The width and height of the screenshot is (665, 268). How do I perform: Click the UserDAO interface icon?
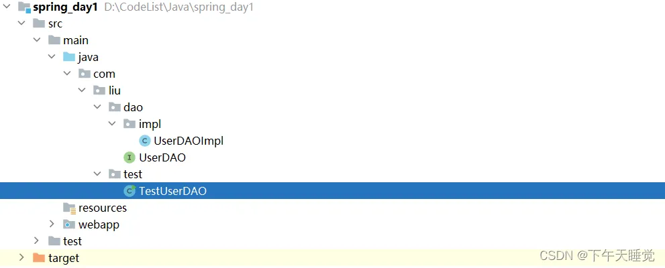point(130,157)
